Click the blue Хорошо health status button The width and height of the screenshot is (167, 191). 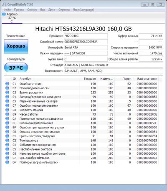tap(16, 46)
